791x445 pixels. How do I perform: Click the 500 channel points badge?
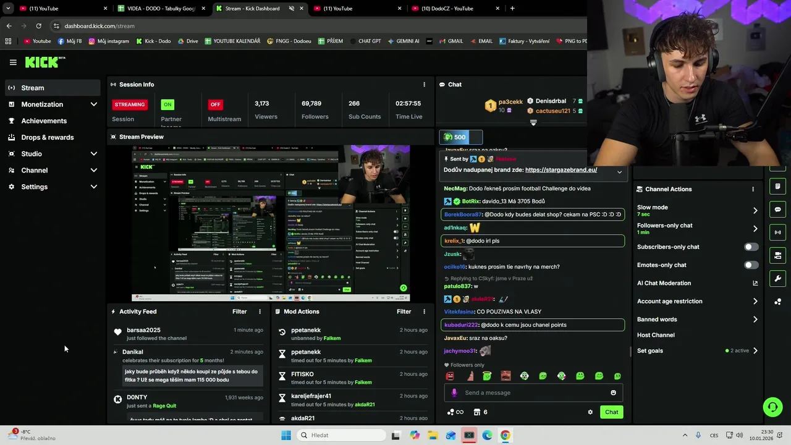(x=460, y=137)
